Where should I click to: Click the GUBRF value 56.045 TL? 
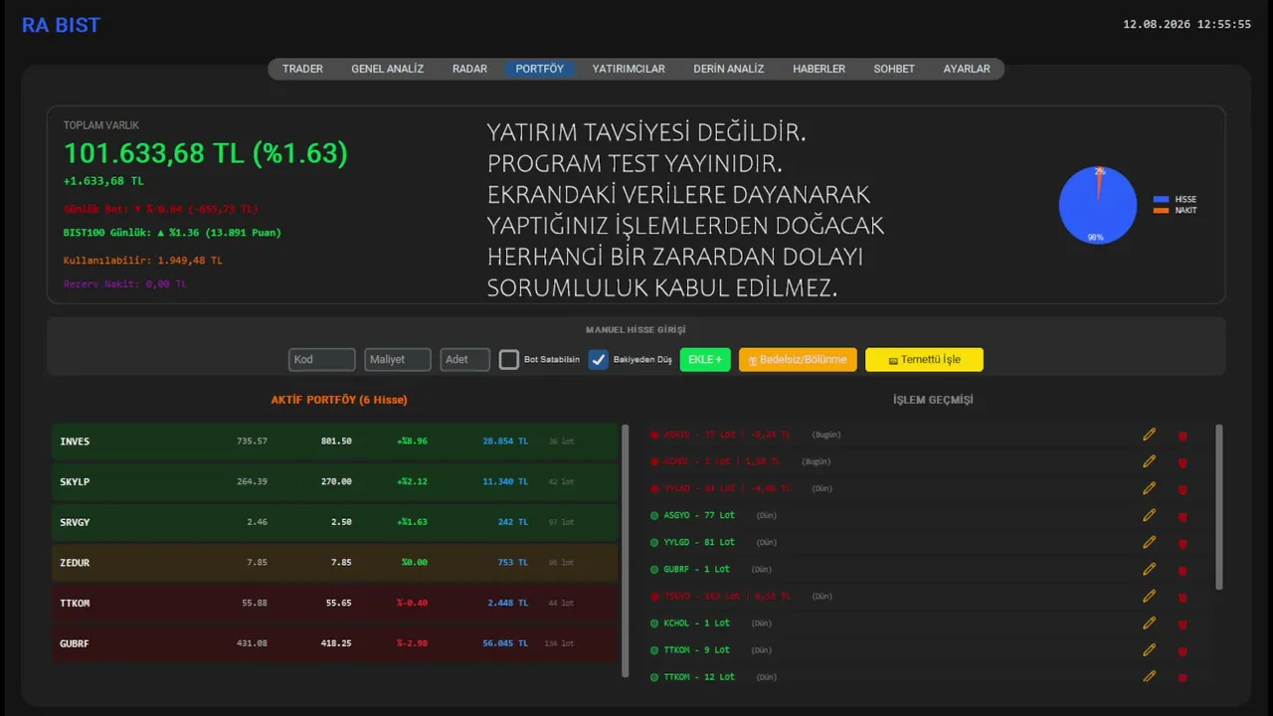[x=505, y=643]
